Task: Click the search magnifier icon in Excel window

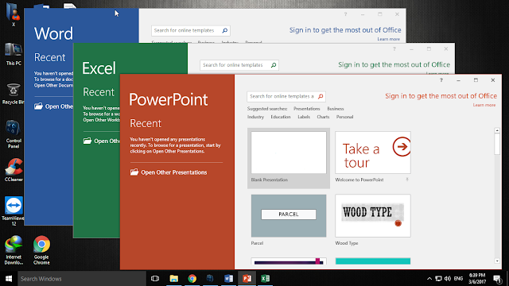Action: 274,65
